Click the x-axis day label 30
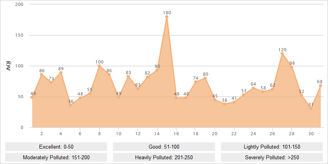 click(x=311, y=134)
